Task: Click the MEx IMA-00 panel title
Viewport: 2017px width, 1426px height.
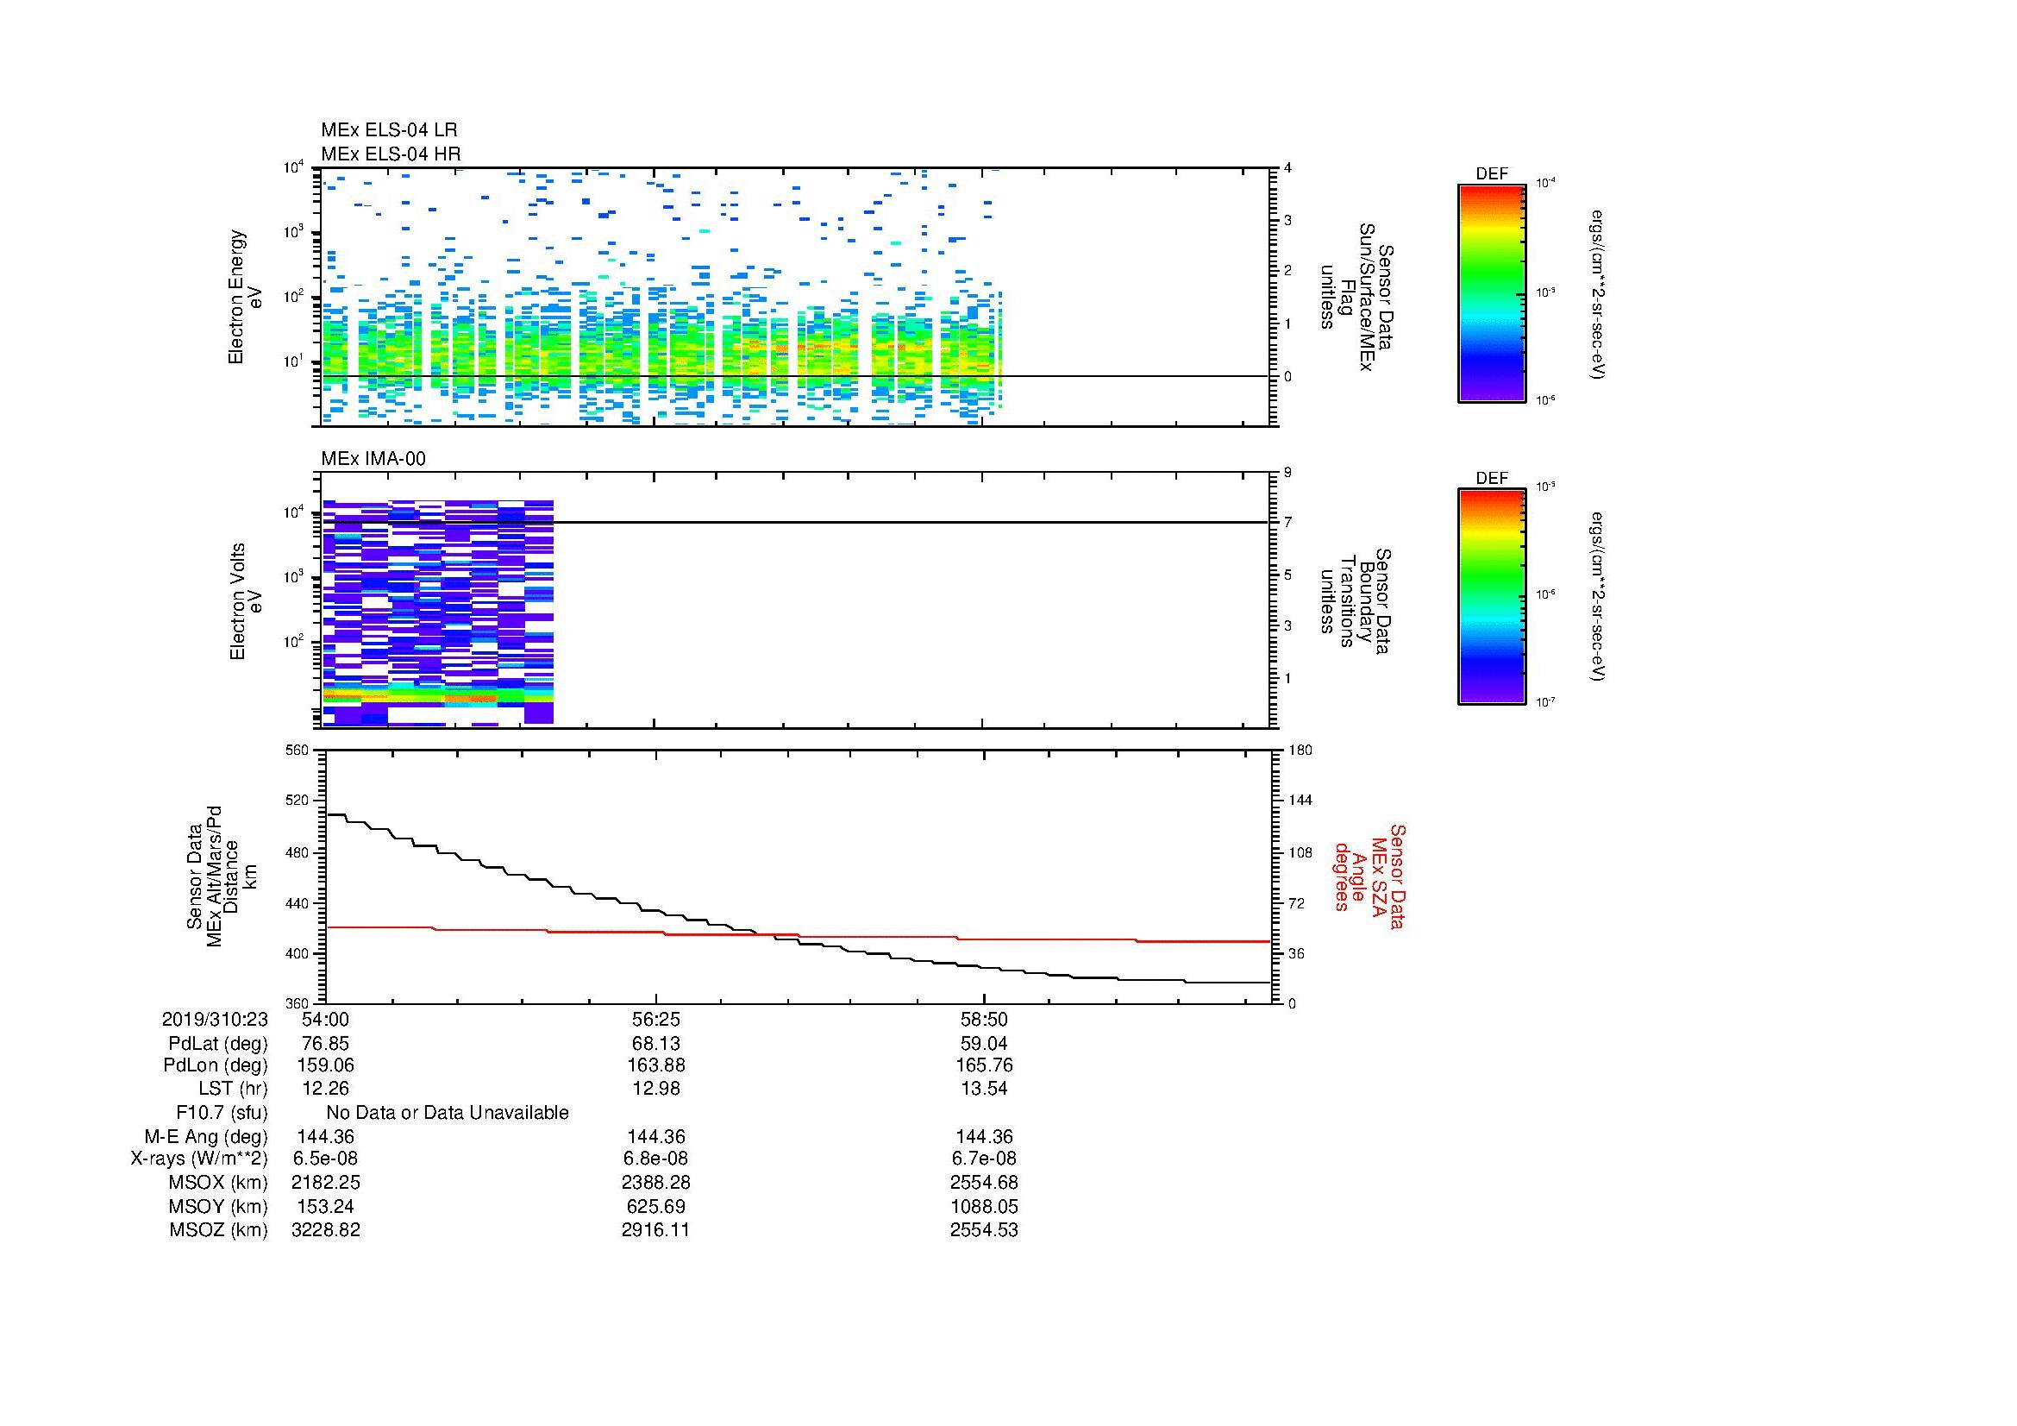Action: click(373, 459)
